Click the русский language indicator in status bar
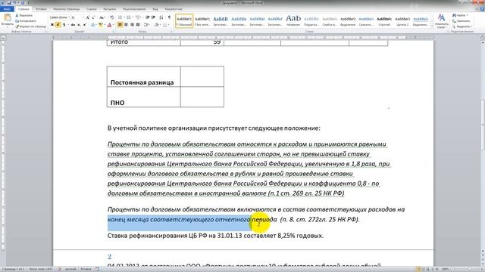The width and height of the screenshot is (485, 272). coord(70,269)
